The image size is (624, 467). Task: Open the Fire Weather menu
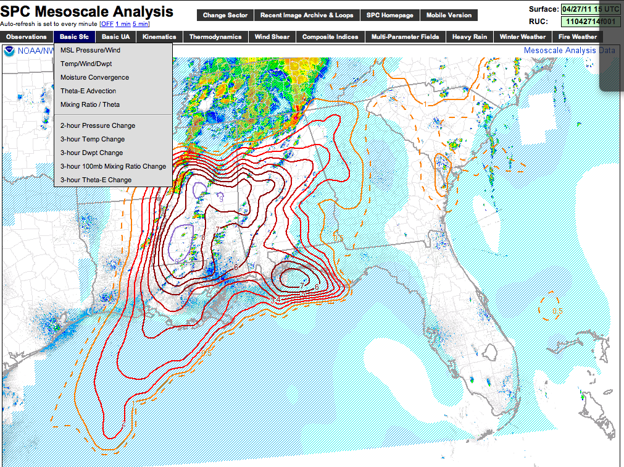tap(578, 37)
